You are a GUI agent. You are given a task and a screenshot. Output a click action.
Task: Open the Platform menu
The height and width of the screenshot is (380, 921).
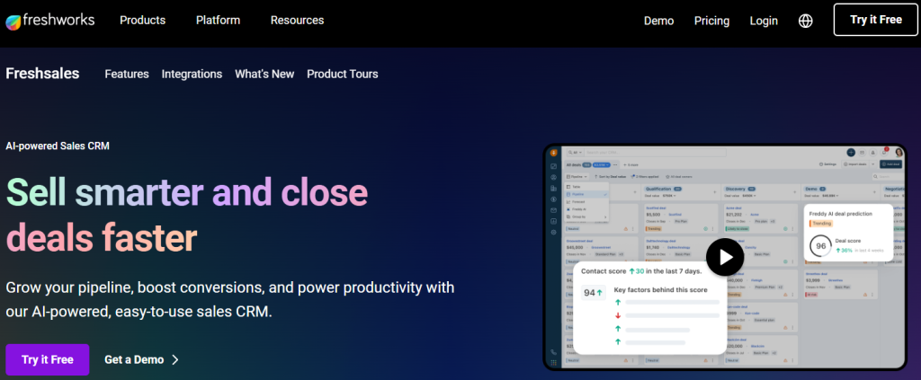(x=218, y=21)
